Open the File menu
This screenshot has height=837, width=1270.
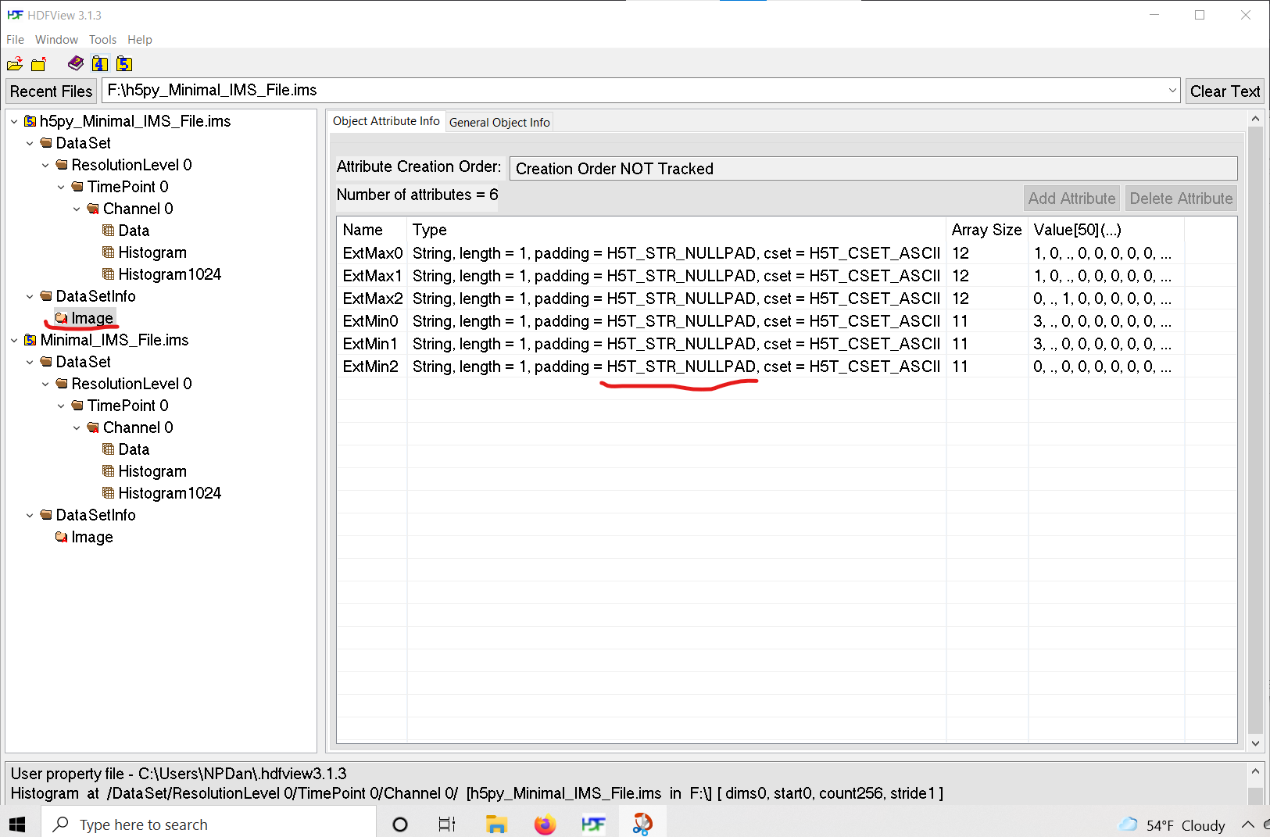tap(15, 40)
